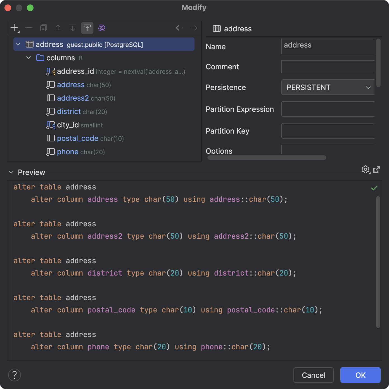Click the add object plus icon

click(14, 28)
